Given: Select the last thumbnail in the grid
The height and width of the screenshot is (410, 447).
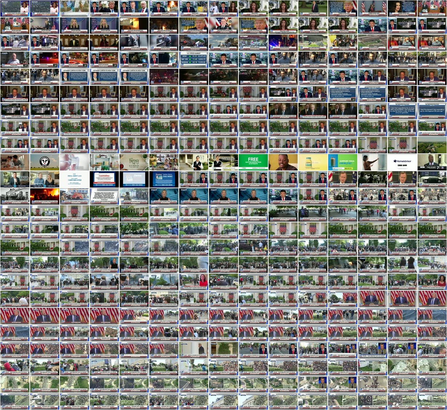Looking at the screenshot, I should pyautogui.click(x=432, y=401).
